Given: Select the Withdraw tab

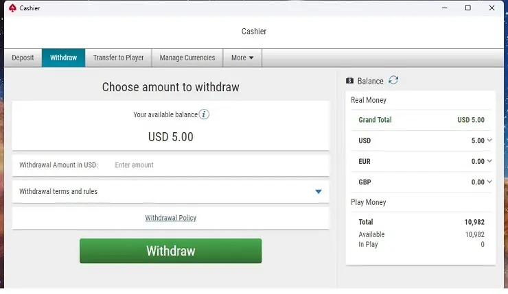Looking at the screenshot, I should tap(63, 58).
